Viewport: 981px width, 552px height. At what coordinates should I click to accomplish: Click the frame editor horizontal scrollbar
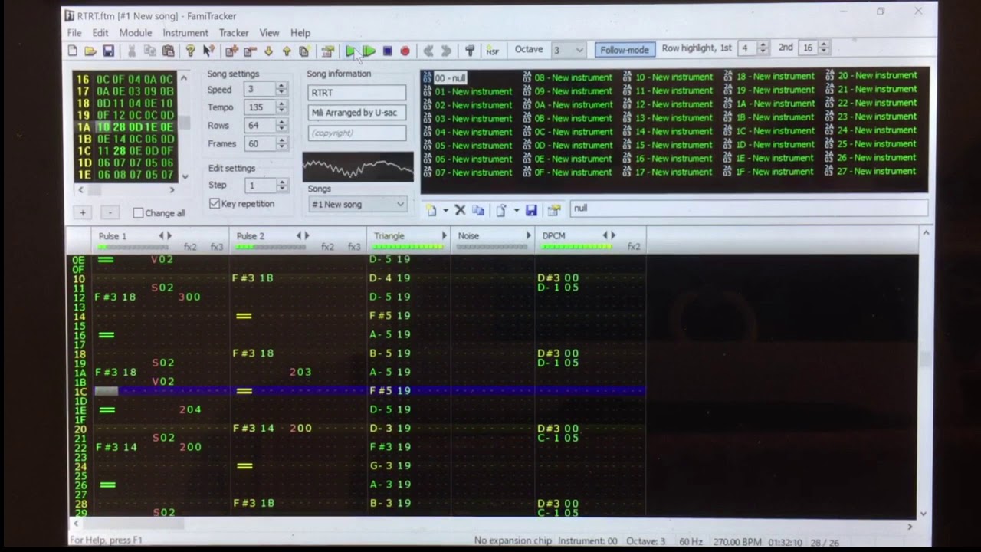tap(126, 190)
